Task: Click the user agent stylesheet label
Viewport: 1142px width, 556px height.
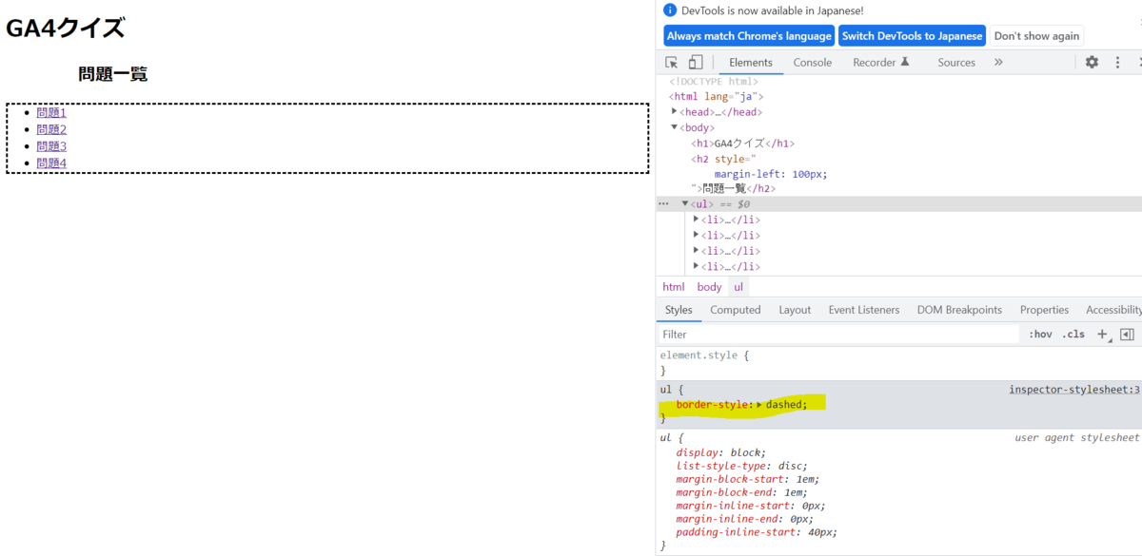Action: [1076, 438]
